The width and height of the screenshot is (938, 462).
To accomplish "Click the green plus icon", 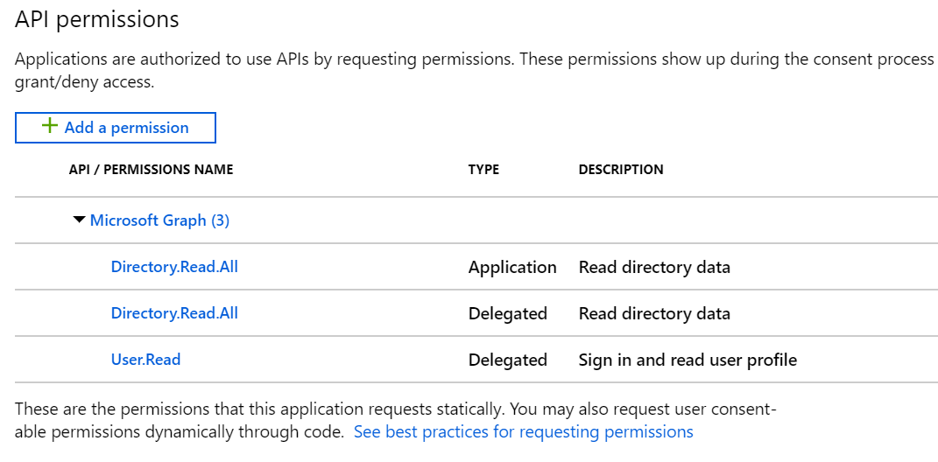I will coord(50,126).
